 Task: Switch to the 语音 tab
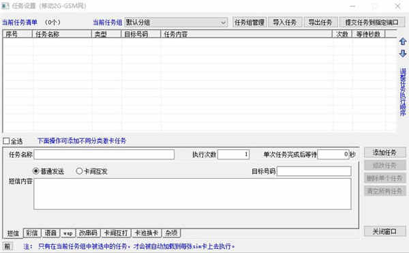(x=50, y=233)
